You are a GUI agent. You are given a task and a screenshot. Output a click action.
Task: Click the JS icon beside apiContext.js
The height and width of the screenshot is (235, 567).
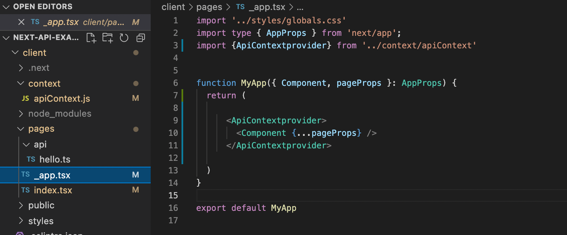25,99
